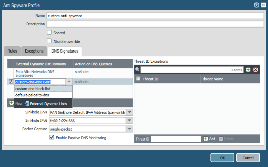Click the Action on DNS Queries column header
This screenshot has width=268, height=167.
tap(103, 64)
